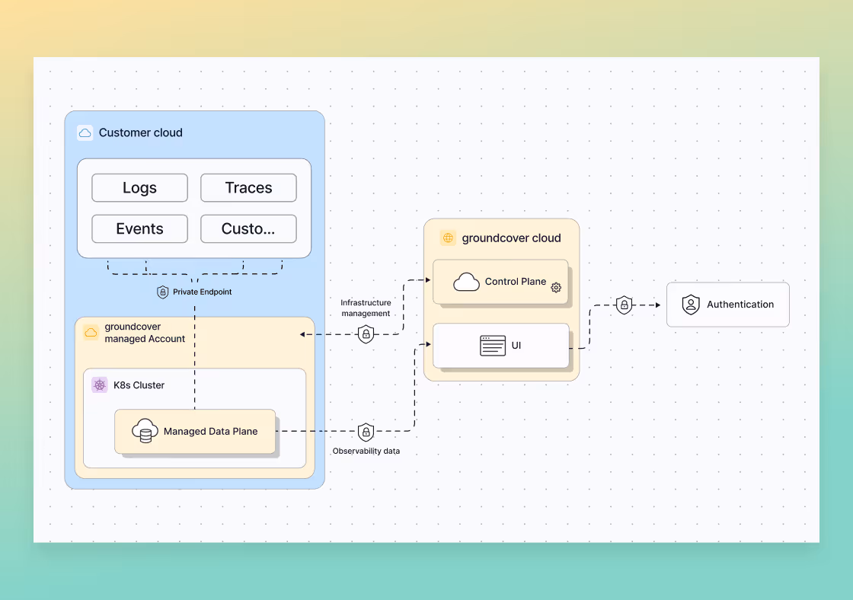Click the Managed Data Plane cloud database icon

(x=145, y=431)
